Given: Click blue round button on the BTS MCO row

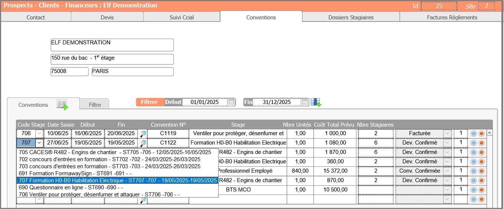Looking at the screenshot, I should [474, 190].
